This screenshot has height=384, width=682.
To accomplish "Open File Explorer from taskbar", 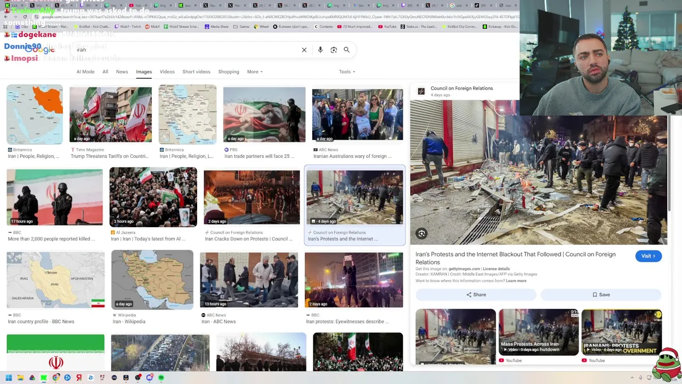I will [20, 378].
